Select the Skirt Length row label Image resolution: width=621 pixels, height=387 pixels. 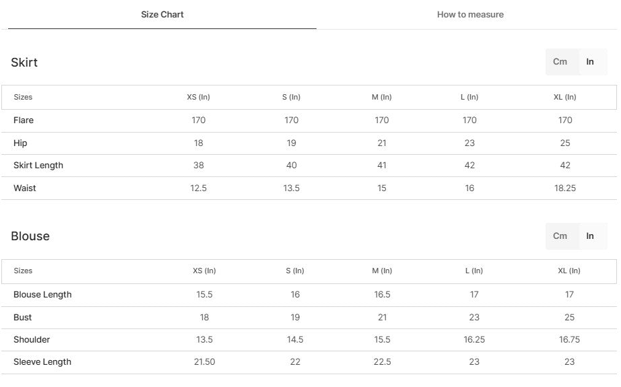[x=38, y=166]
